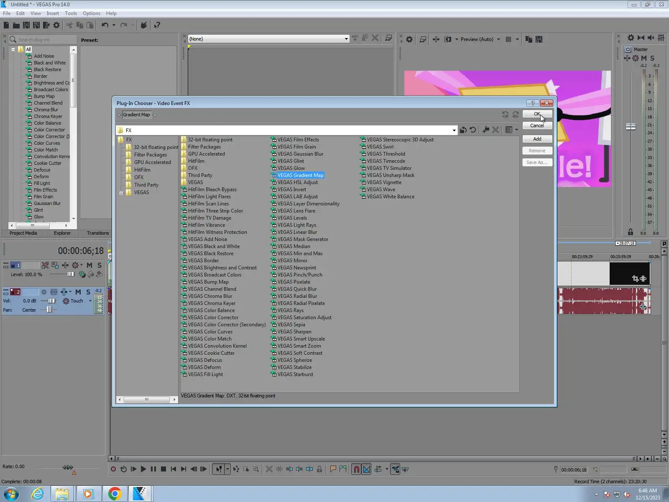The width and height of the screenshot is (669, 502).
Task: Open a project with the folder icon
Action: [x=16, y=25]
